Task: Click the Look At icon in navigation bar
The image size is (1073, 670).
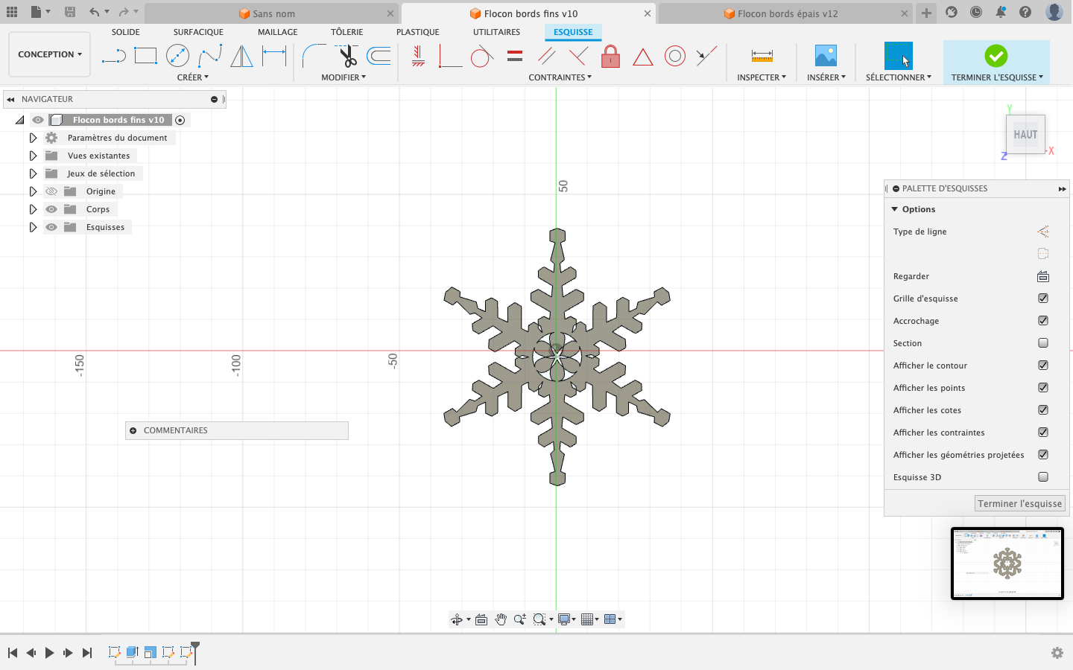Action: coord(481,619)
